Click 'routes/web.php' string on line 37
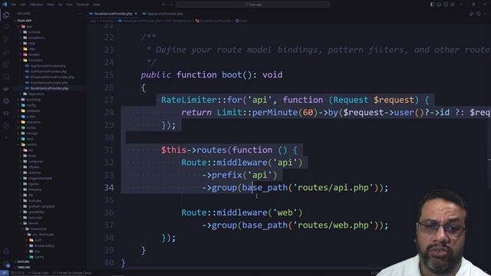 click(x=333, y=225)
